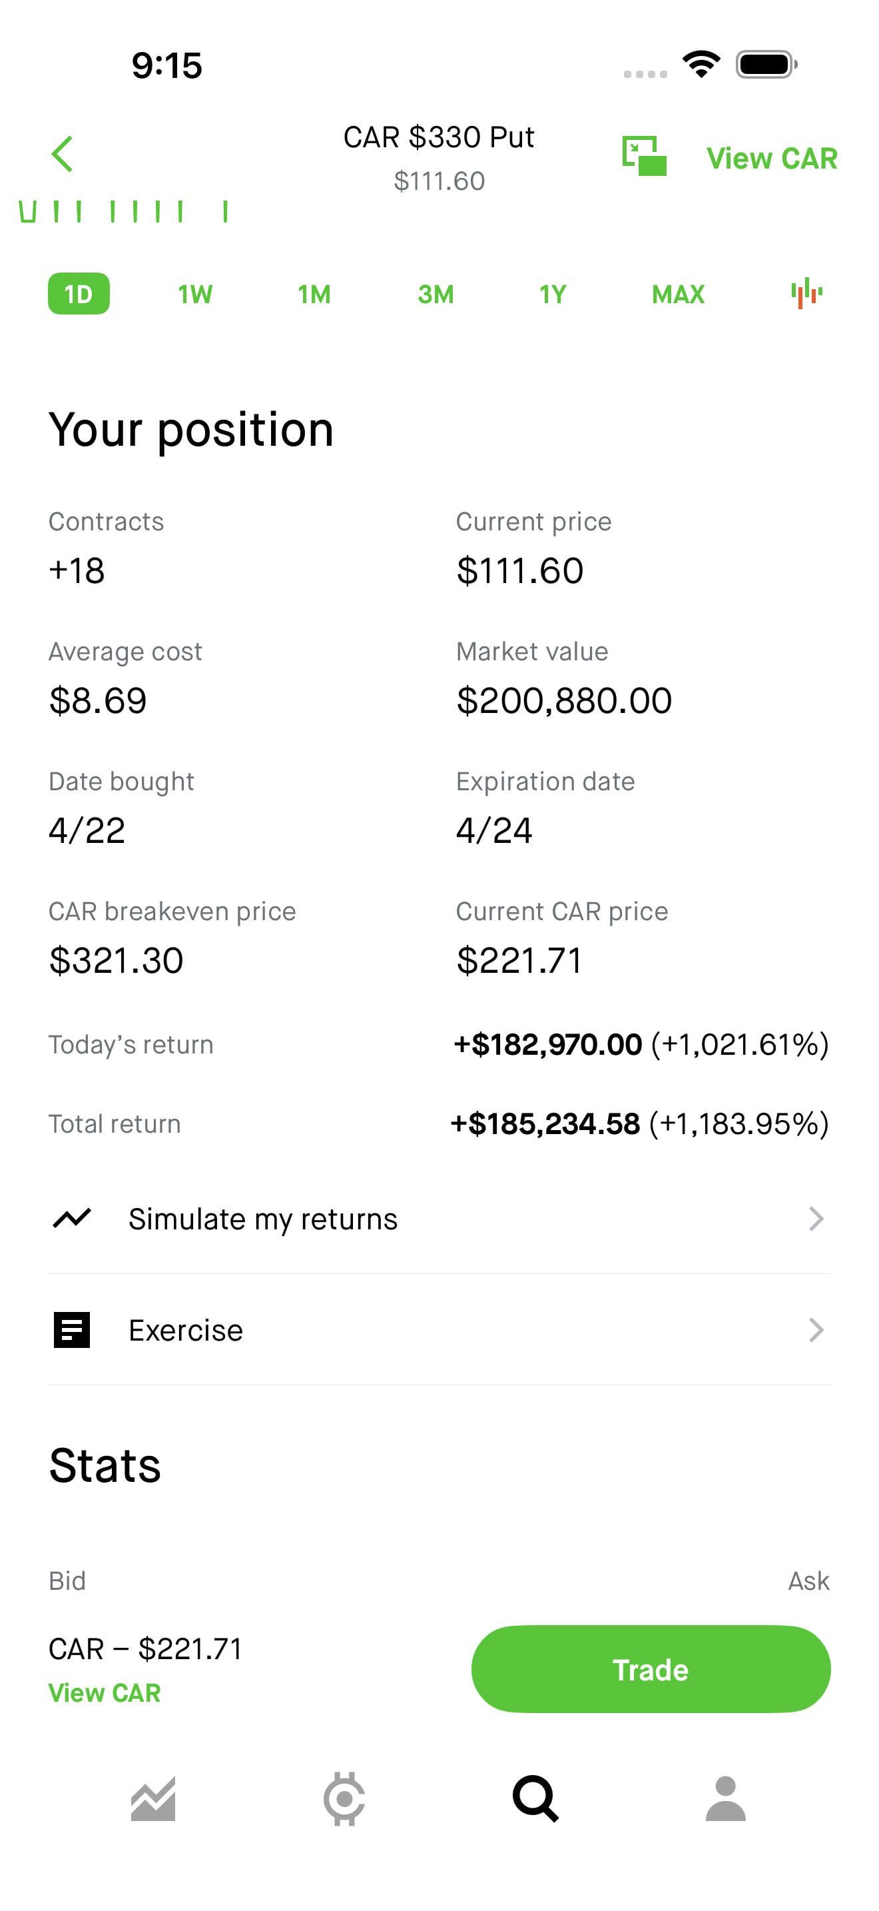The image size is (879, 1911).
Task: Switch chart to MAX range
Action: (x=677, y=295)
